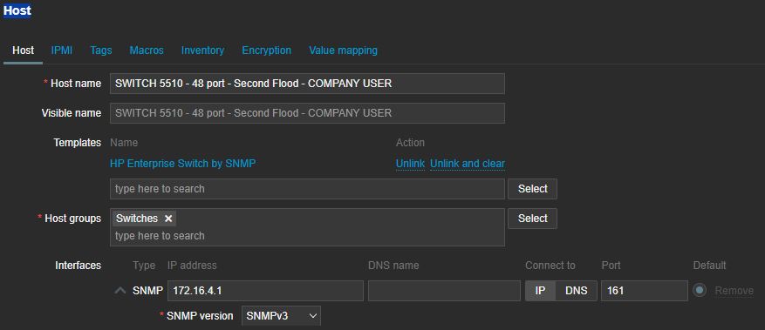Image resolution: width=765 pixels, height=330 pixels.
Task: Click the Port field showing 161
Action: [x=645, y=291]
